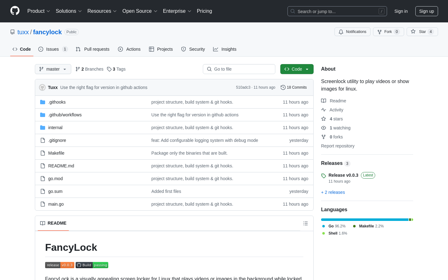Image resolution: width=448 pixels, height=280 pixels.
Task: Click the star icon in the Star button
Action: coord(413,31)
